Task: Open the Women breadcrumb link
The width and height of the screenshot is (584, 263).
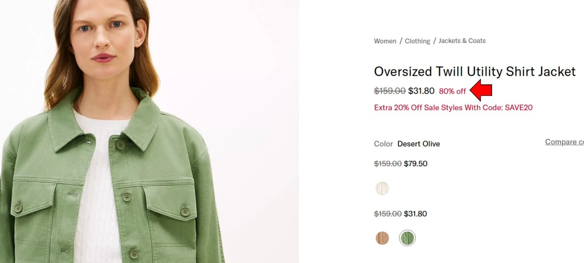Action: point(385,41)
